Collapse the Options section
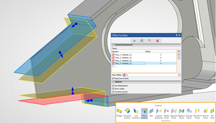 click(x=113, y=82)
